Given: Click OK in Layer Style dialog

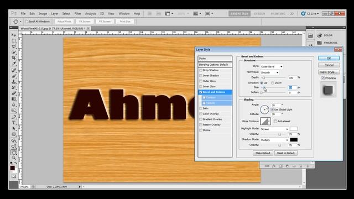Looking at the screenshot, I should click(x=329, y=58).
